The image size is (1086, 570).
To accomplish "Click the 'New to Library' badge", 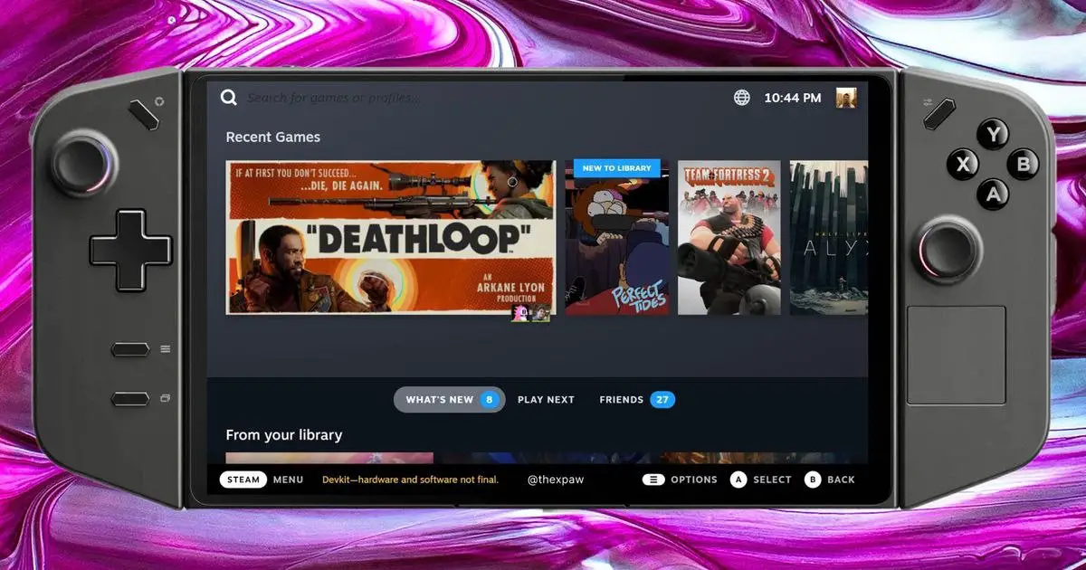I will [x=616, y=168].
